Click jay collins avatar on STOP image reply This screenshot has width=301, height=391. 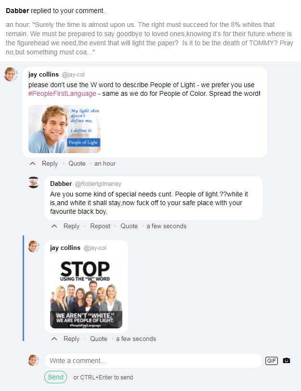pyautogui.click(x=34, y=247)
